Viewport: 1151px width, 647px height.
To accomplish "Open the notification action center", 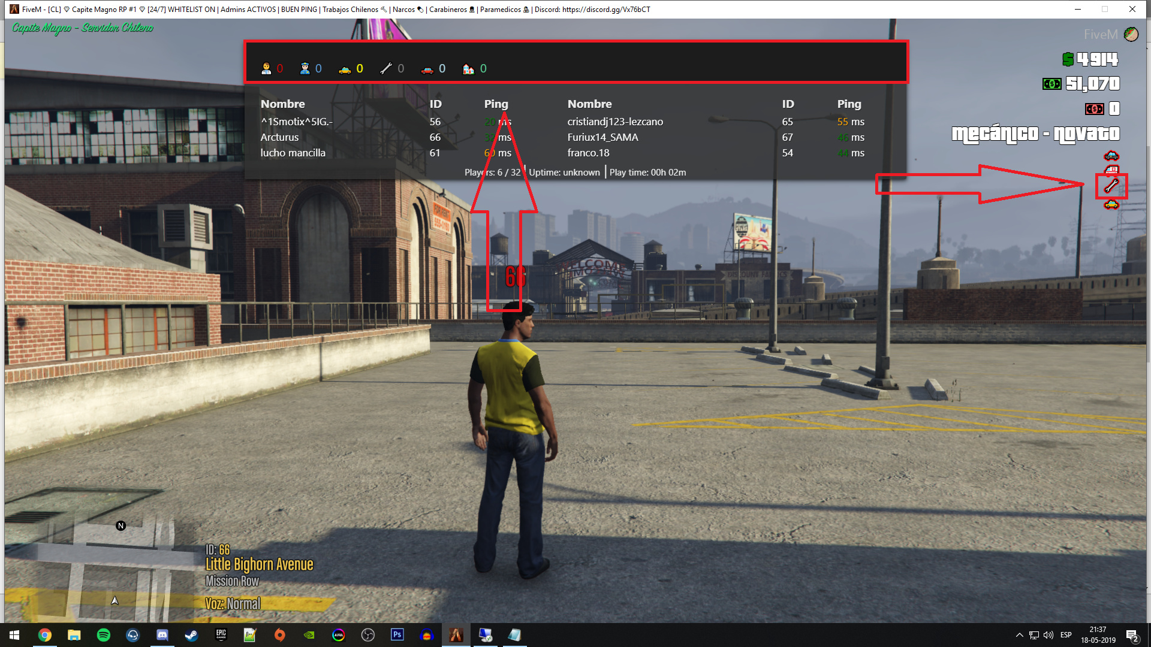I will click(1132, 635).
